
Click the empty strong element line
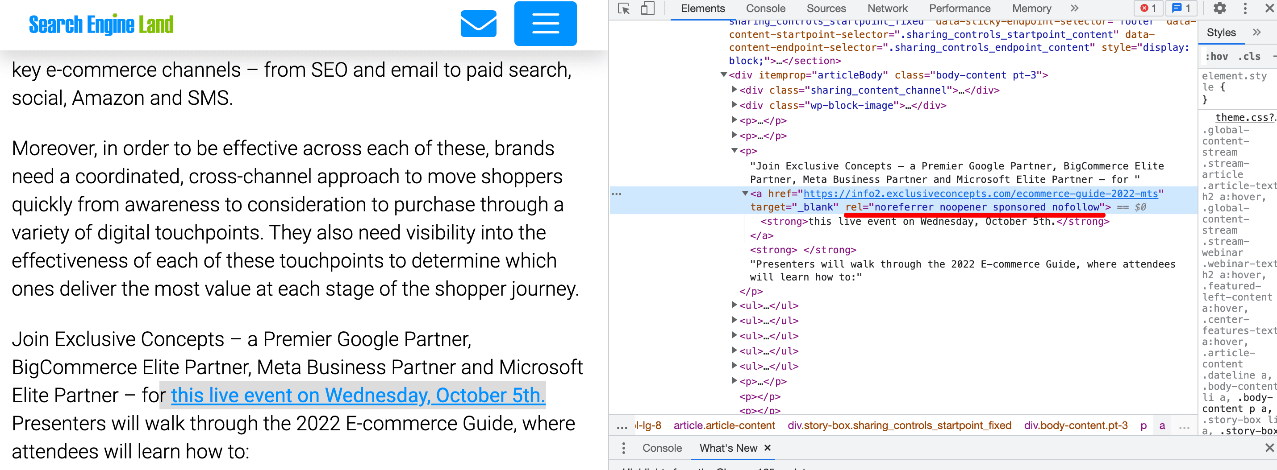802,250
